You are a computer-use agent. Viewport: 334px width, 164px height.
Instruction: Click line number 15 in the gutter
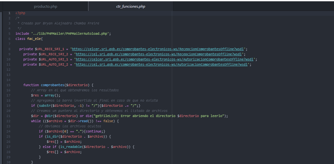(9, 85)
